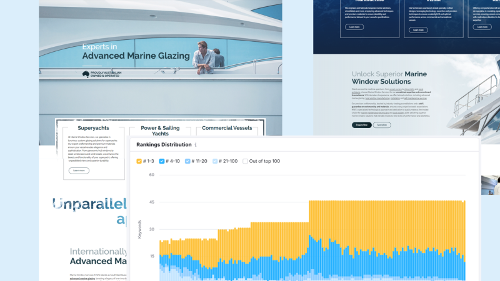
Task: Click the 45 value on the chart axis
Action: pyautogui.click(x=151, y=202)
